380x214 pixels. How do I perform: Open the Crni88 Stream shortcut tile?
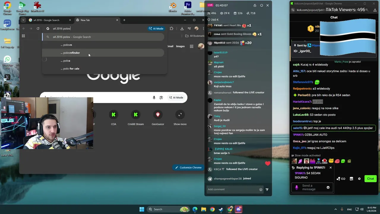point(136,118)
